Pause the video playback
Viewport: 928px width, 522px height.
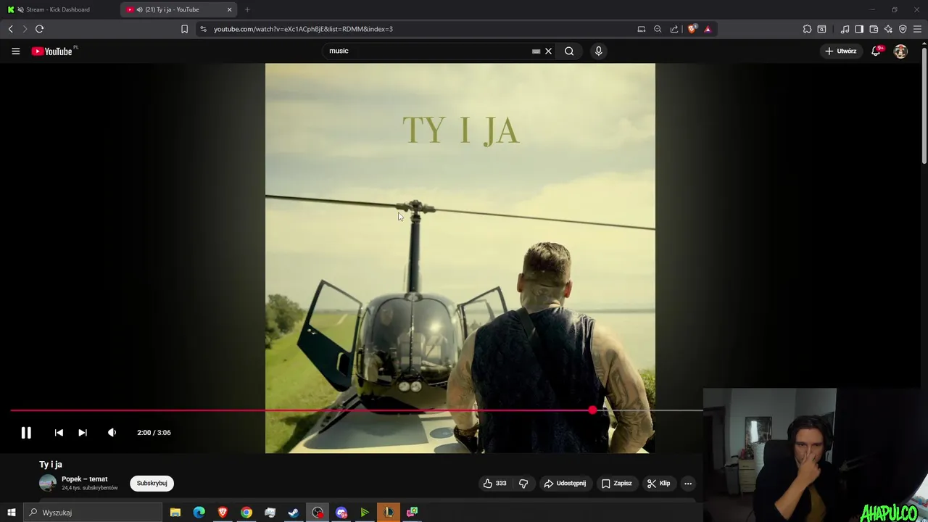click(26, 433)
